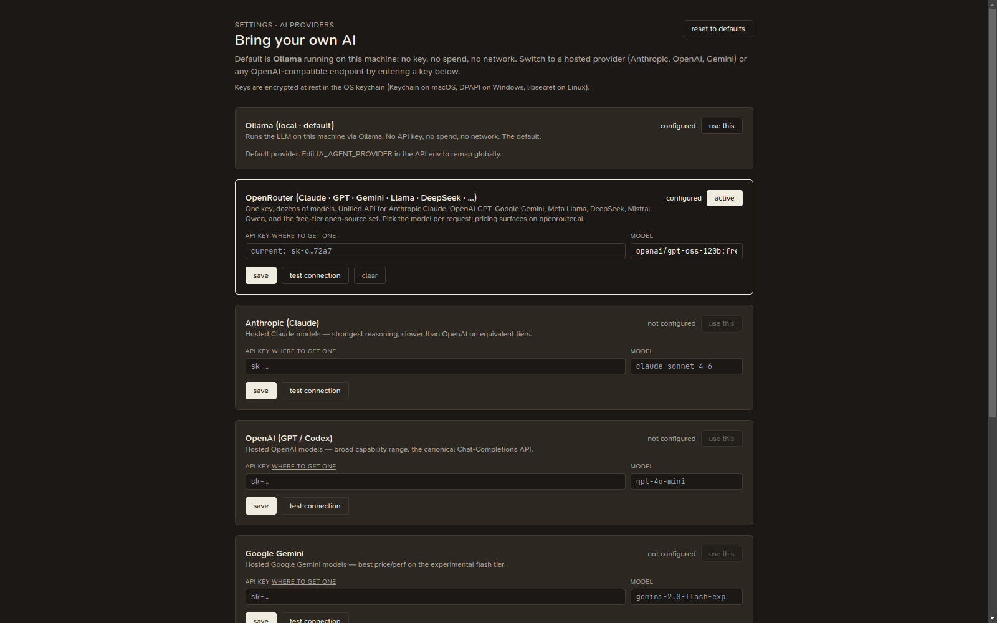This screenshot has width=997, height=623.
Task: Click the Ollama (local · default) title
Action: (x=289, y=125)
